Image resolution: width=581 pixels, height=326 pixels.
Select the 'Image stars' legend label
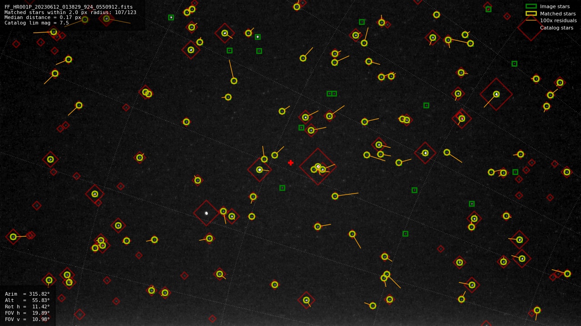point(555,6)
